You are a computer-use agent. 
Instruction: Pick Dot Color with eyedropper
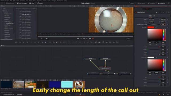pos(156,27)
